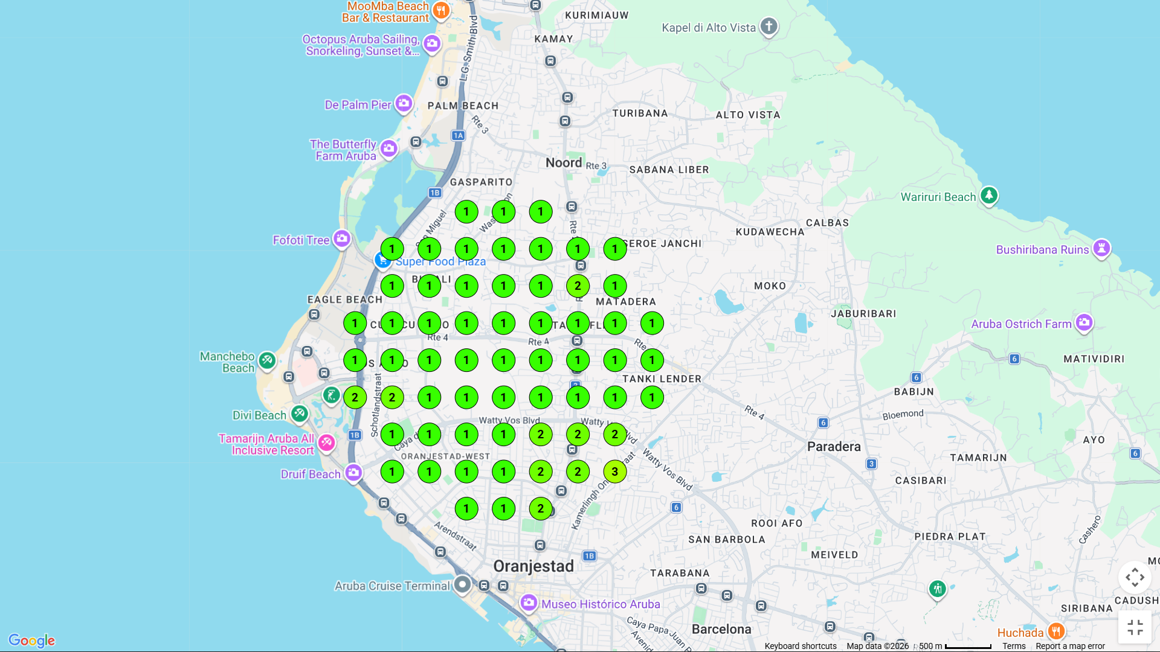Click the Kapel di Alto Vista church marker
This screenshot has height=652, width=1160.
pos(768,27)
